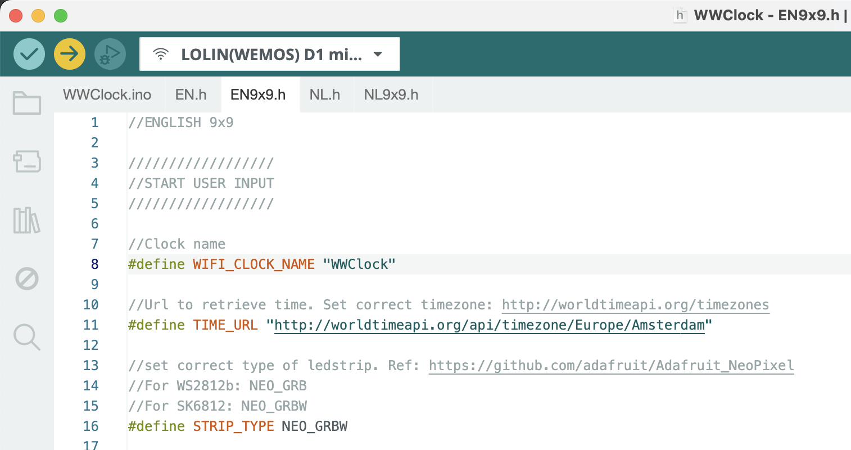
Task: Click the NEO_GRBW value on line 16
Action: (x=315, y=426)
